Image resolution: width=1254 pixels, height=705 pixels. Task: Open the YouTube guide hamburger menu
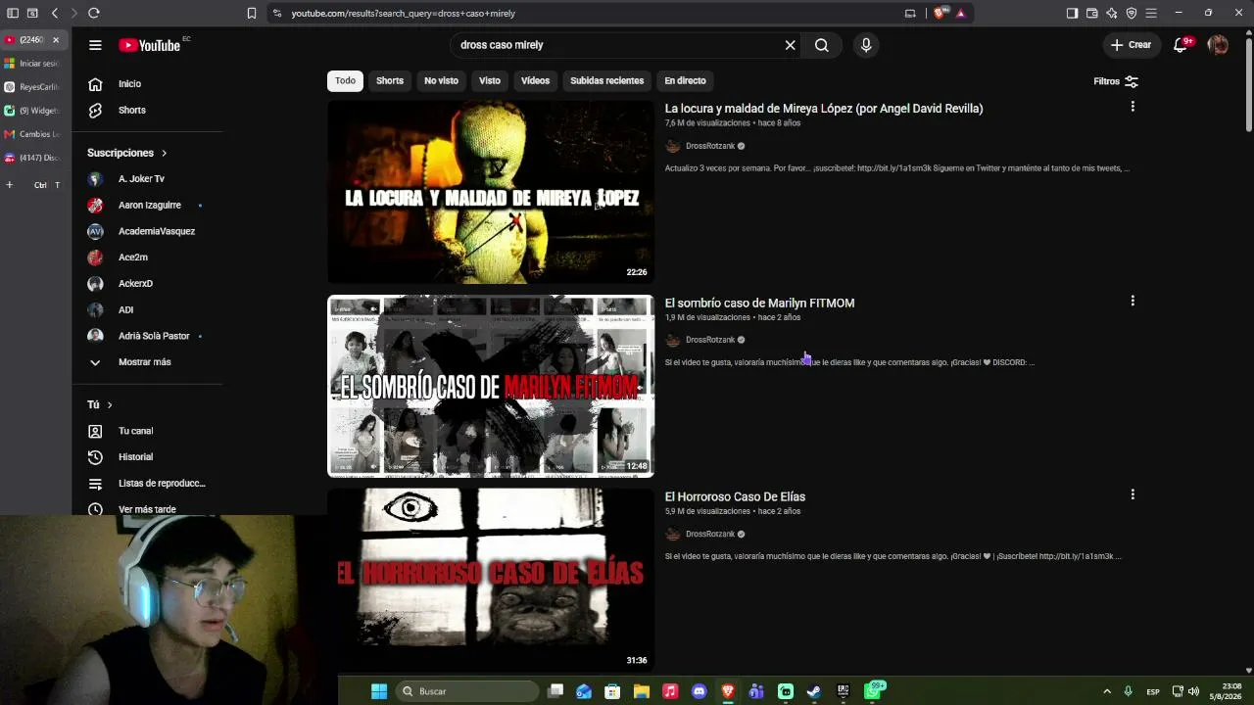(95, 45)
